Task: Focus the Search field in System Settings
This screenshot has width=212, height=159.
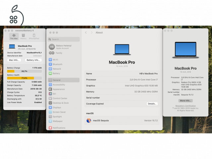Action: [x=64, y=39]
